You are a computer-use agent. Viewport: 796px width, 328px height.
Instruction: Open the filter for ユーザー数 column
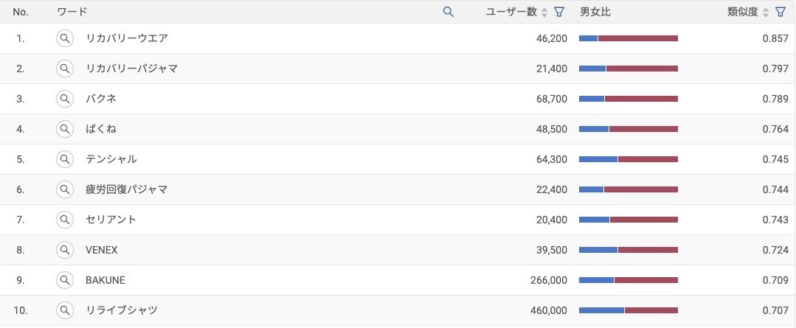(559, 12)
